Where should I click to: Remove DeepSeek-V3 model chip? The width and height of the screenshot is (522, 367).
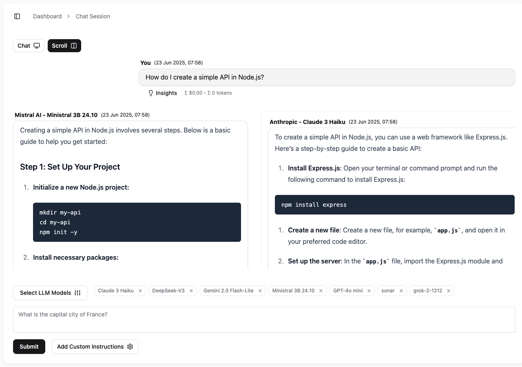tap(191, 291)
